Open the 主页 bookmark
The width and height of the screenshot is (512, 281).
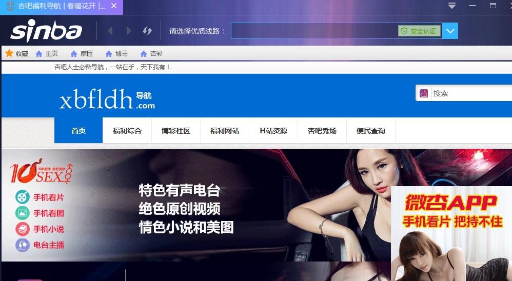point(47,53)
